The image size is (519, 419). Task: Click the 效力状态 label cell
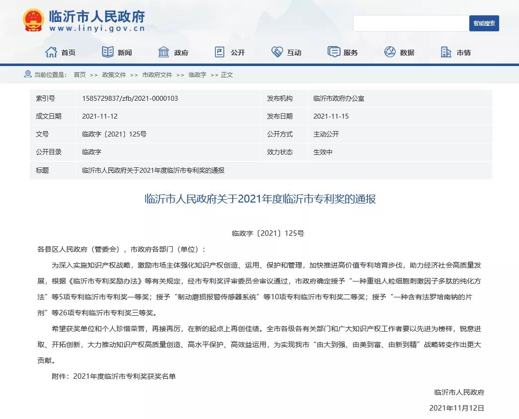point(284,152)
